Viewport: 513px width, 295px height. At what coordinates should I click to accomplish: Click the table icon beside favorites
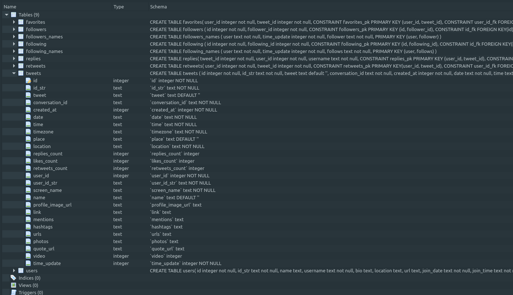click(x=21, y=22)
